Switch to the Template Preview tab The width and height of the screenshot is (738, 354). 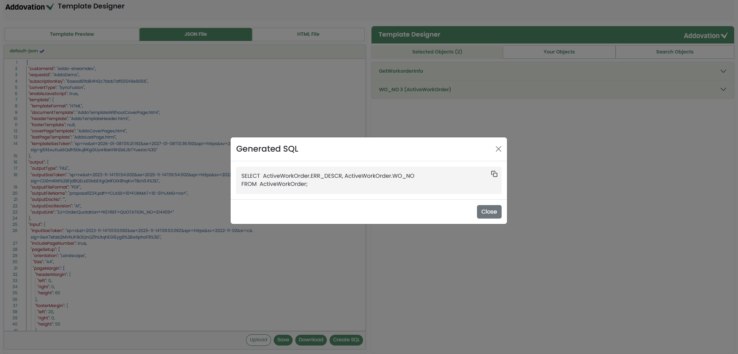(x=72, y=34)
